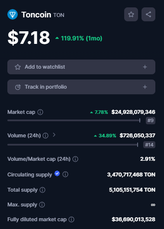The height and width of the screenshot is (229, 164).
Task: Add Toncoin to watchlist
Action: tap(81, 67)
